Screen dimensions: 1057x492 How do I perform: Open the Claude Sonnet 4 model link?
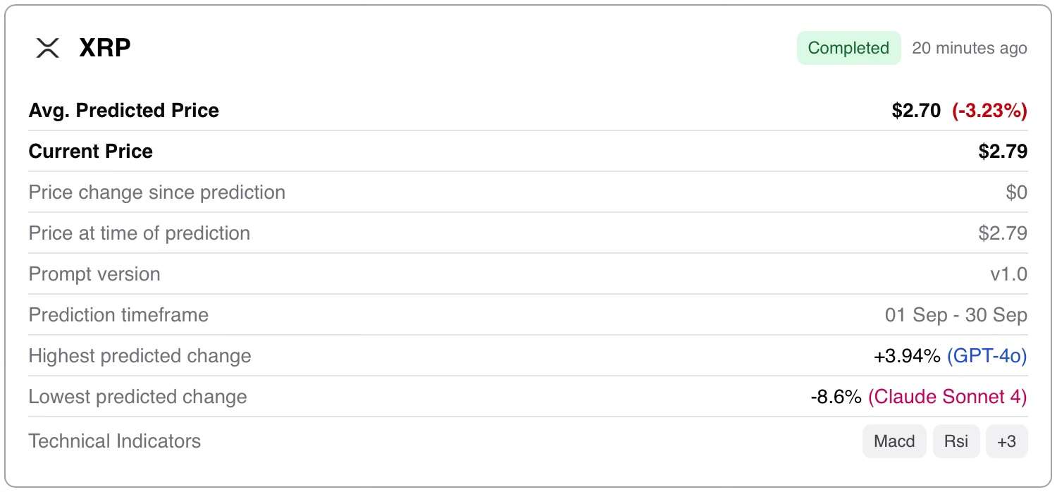tap(947, 397)
